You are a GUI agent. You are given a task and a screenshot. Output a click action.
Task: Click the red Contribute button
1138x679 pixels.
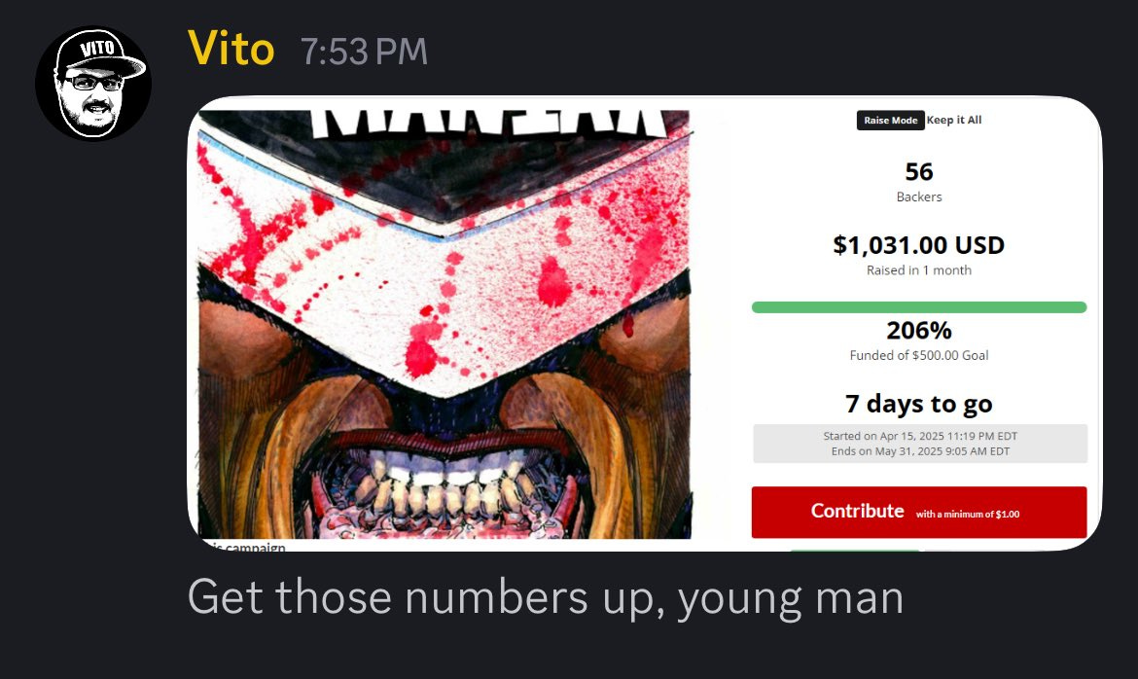(919, 512)
